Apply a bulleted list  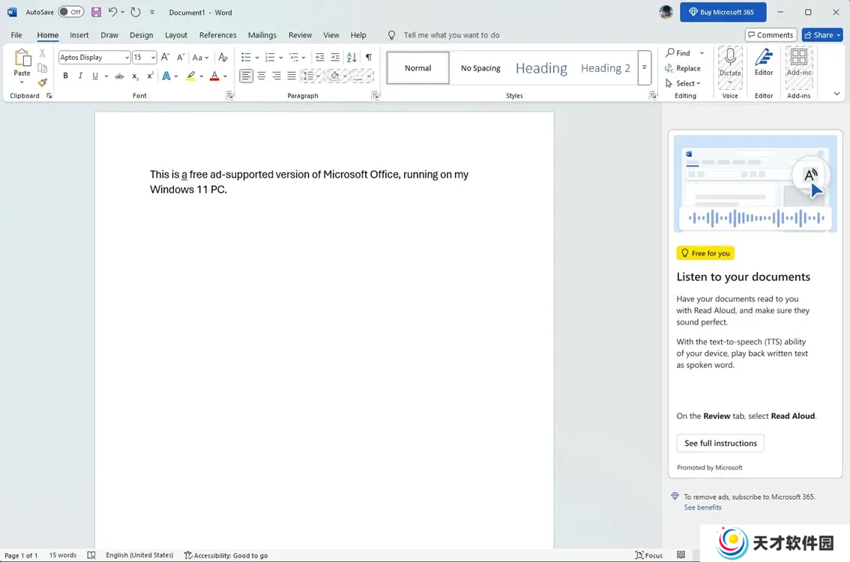(246, 57)
